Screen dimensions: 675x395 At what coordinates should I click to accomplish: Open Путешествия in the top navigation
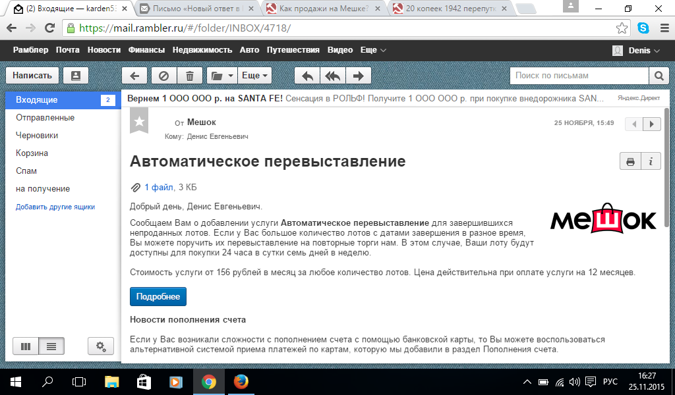tap(293, 50)
